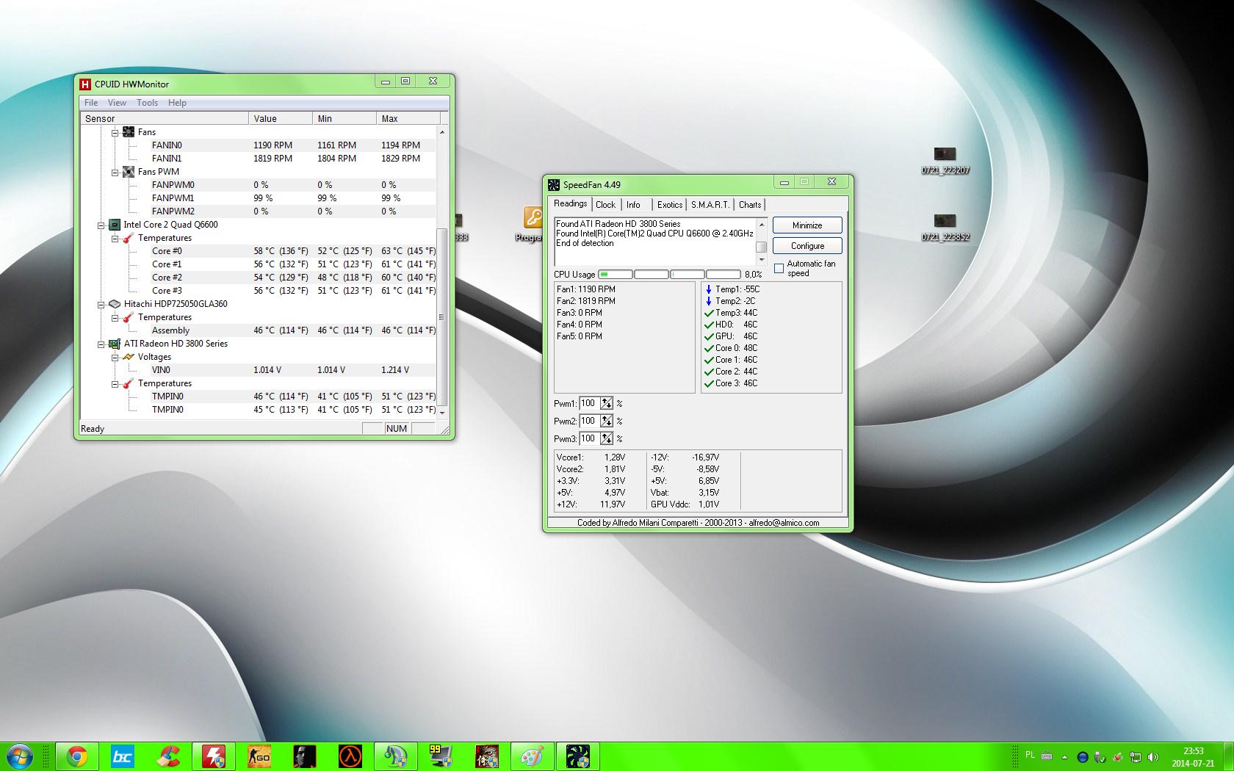Screen dimensions: 1234x771
Task: Click the SpeedFan detection log scrollbar
Action: (x=762, y=242)
